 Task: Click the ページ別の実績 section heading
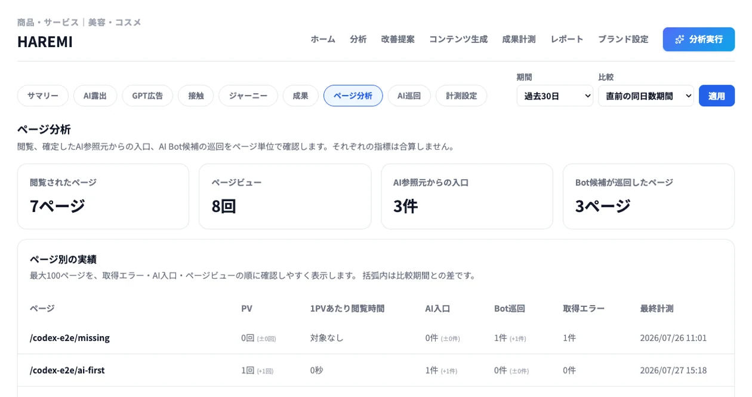click(x=63, y=259)
